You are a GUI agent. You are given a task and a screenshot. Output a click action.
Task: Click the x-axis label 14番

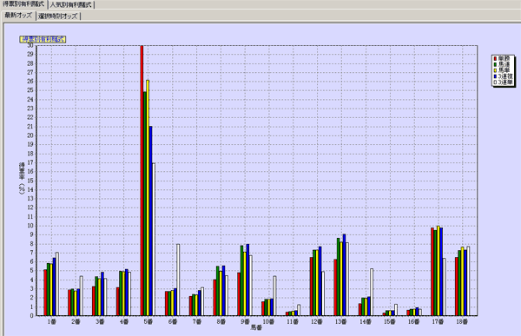pyautogui.click(x=366, y=322)
